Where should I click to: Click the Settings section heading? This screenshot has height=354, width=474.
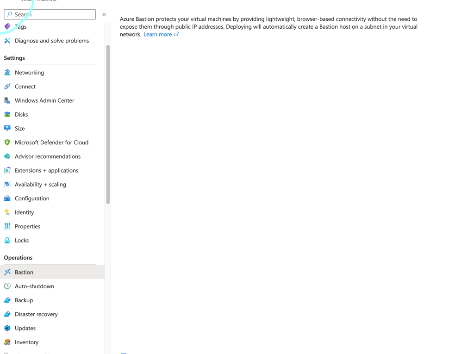click(14, 58)
